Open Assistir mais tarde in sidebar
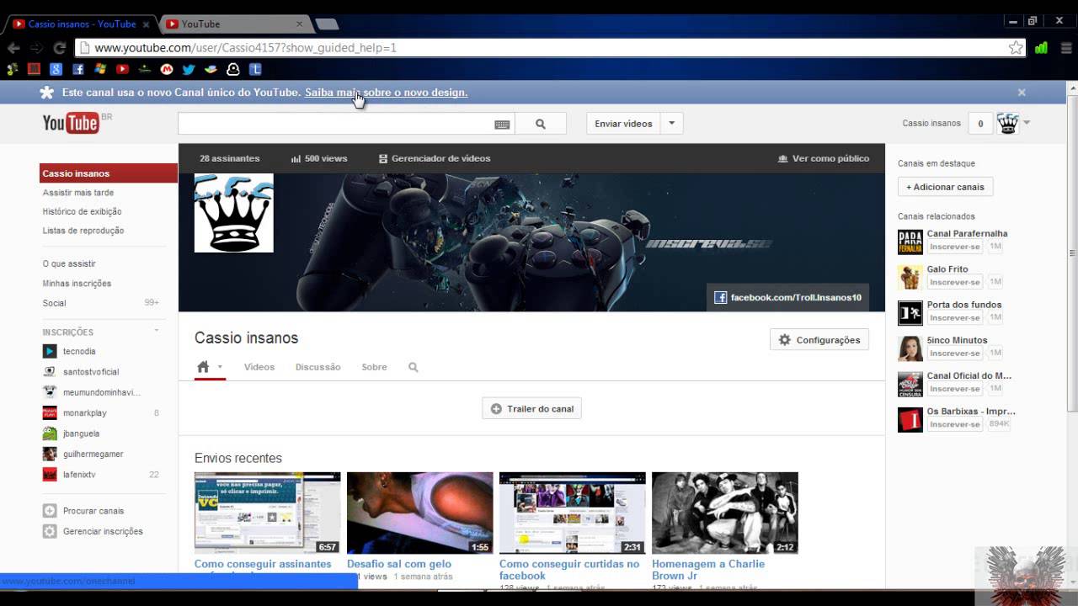Screen dimensions: 1078x606 click(78, 193)
